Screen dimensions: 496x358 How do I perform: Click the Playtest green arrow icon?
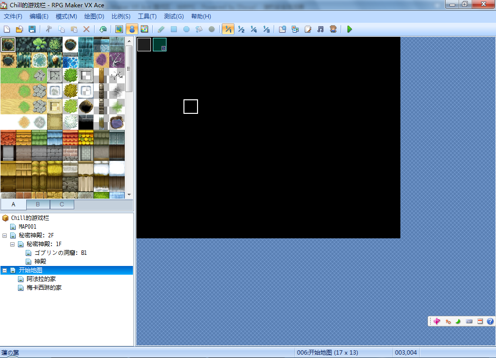pyautogui.click(x=349, y=30)
